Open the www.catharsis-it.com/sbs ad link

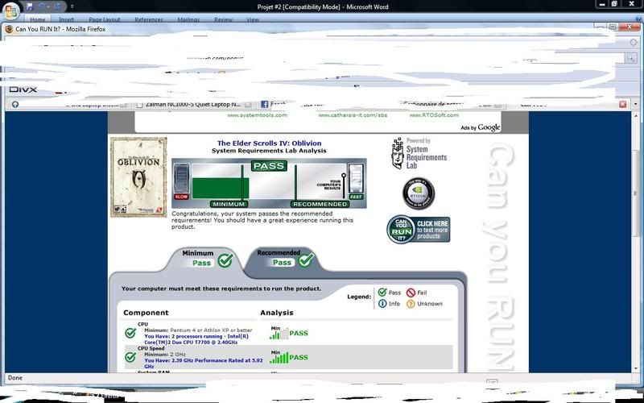click(353, 115)
